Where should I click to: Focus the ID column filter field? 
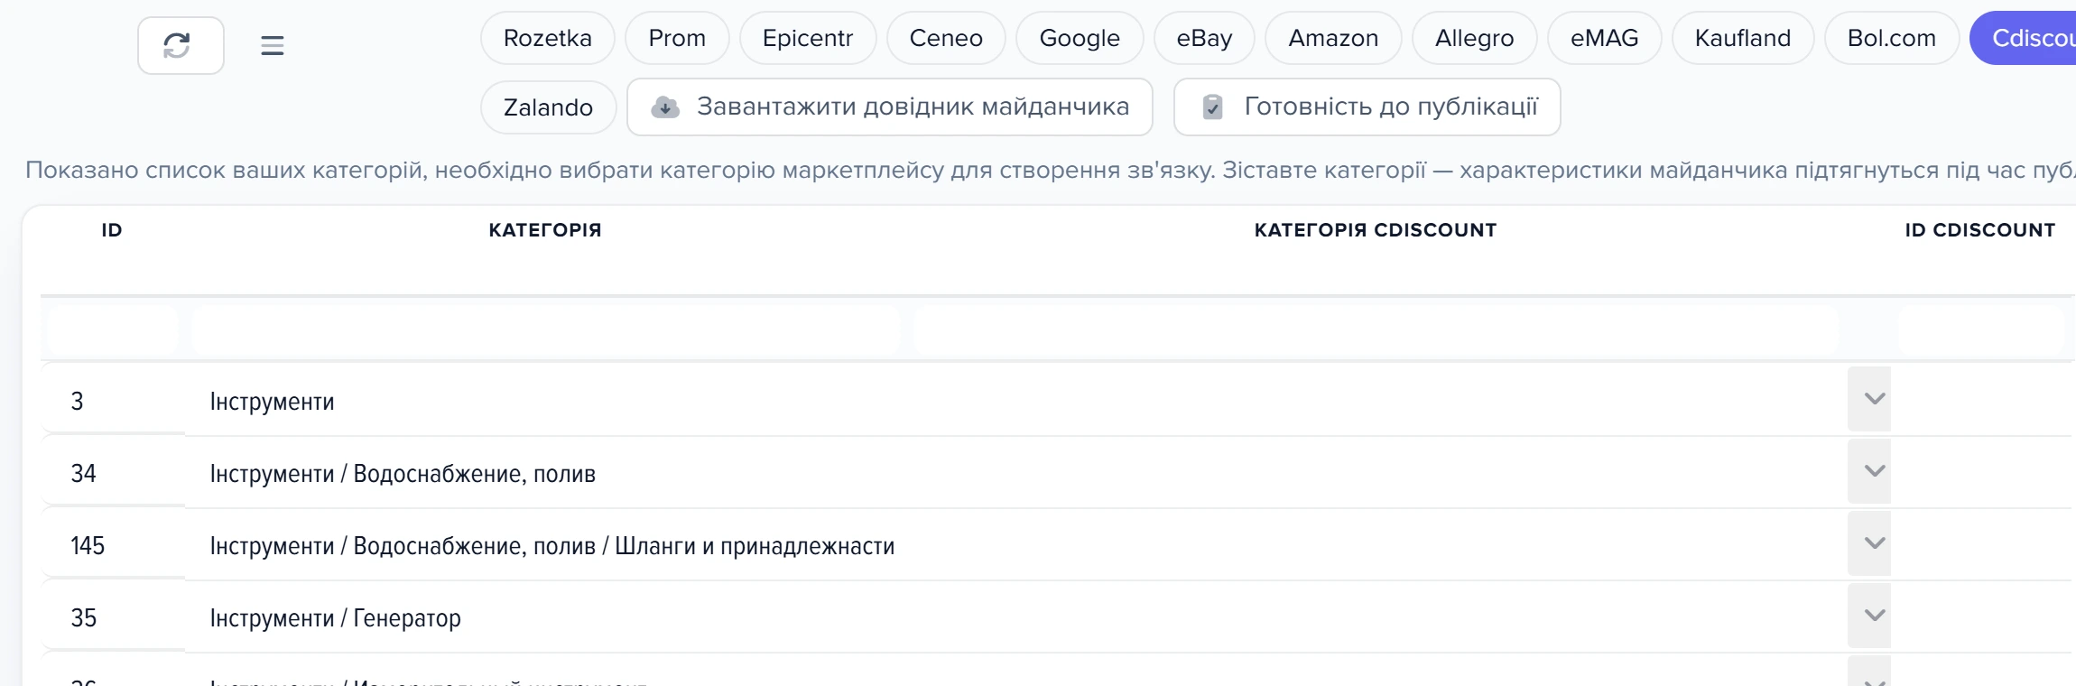click(112, 329)
